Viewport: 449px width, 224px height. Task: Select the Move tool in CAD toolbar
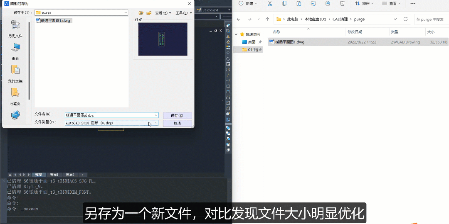[228, 53]
